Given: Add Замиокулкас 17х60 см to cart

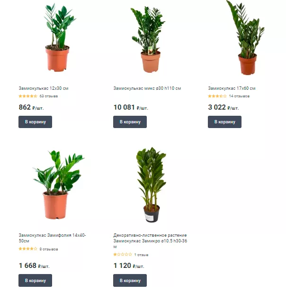Looking at the screenshot, I should [x=224, y=122].
